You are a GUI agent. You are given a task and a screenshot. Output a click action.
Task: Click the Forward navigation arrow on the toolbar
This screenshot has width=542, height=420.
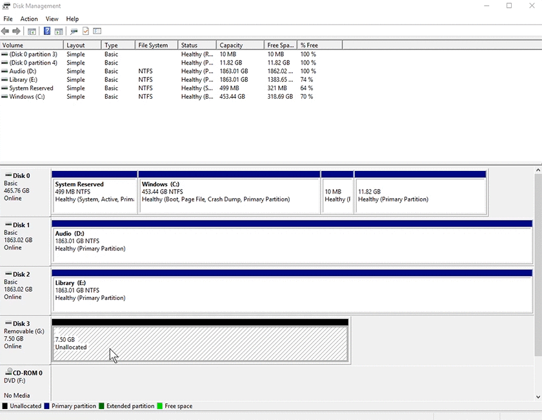click(x=15, y=30)
